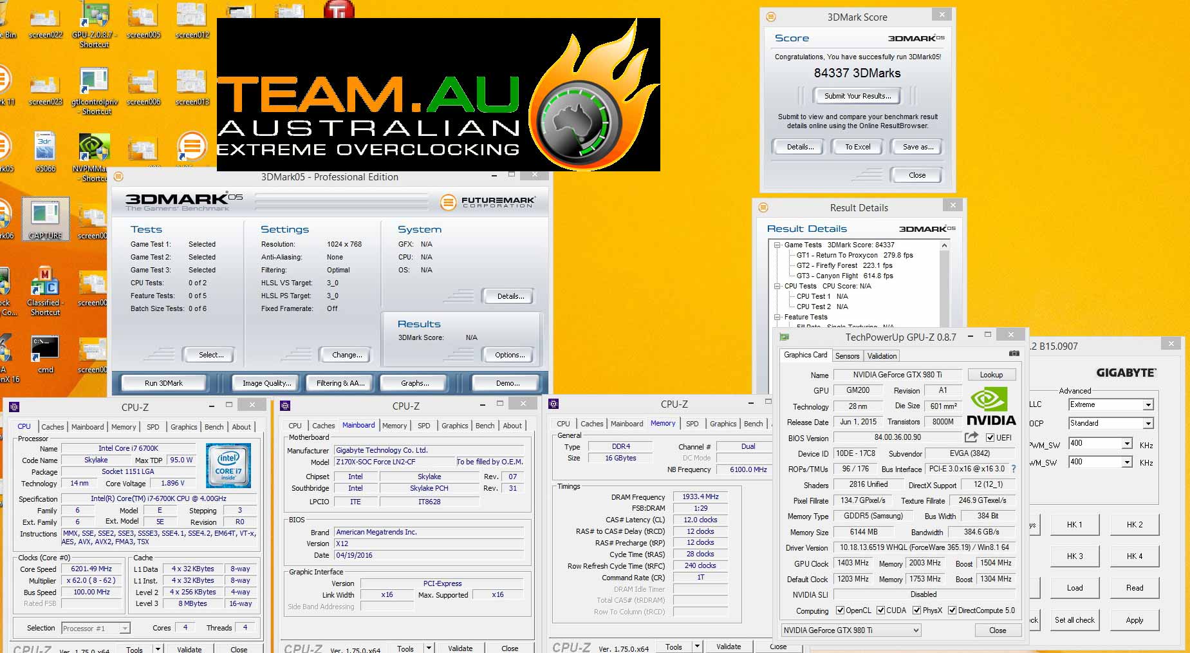Toggle the UEFI checkbox in GPU-Z
Viewport: 1190px width, 653px height.
pos(990,438)
